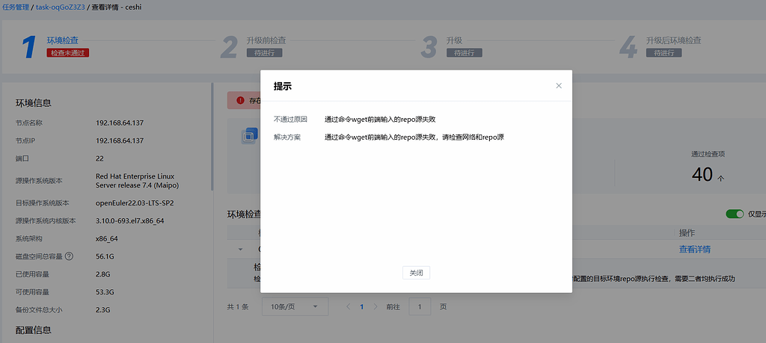Select page 1 in pagination
The height and width of the screenshot is (343, 766).
click(362, 306)
